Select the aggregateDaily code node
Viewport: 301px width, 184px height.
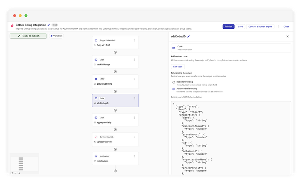pos(115,120)
